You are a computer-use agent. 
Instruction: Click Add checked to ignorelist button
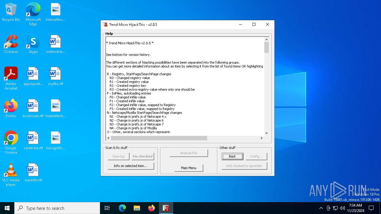(244, 166)
